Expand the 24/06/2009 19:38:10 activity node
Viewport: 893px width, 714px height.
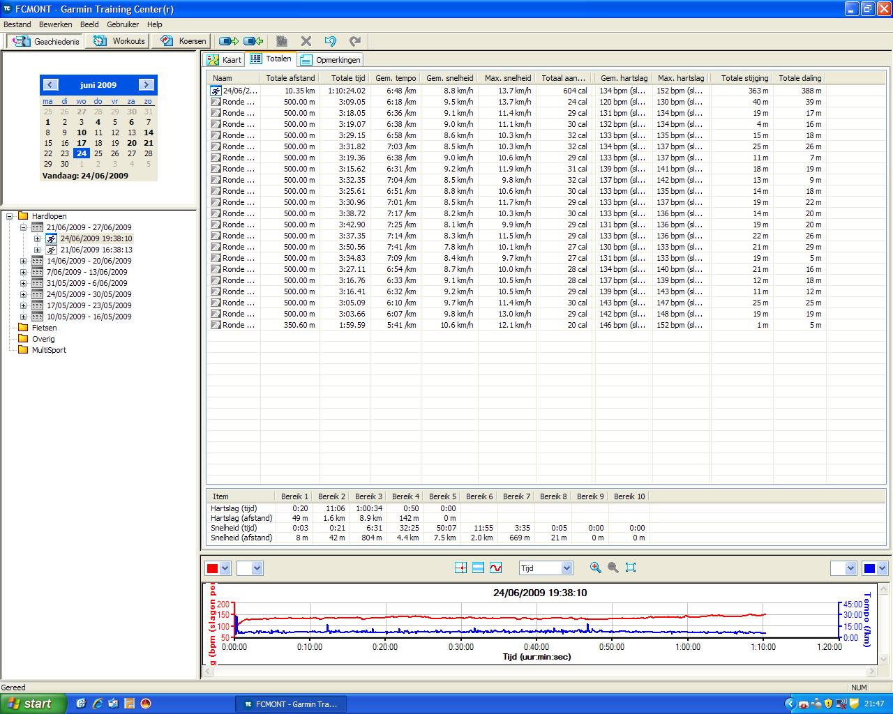pyautogui.click(x=38, y=238)
